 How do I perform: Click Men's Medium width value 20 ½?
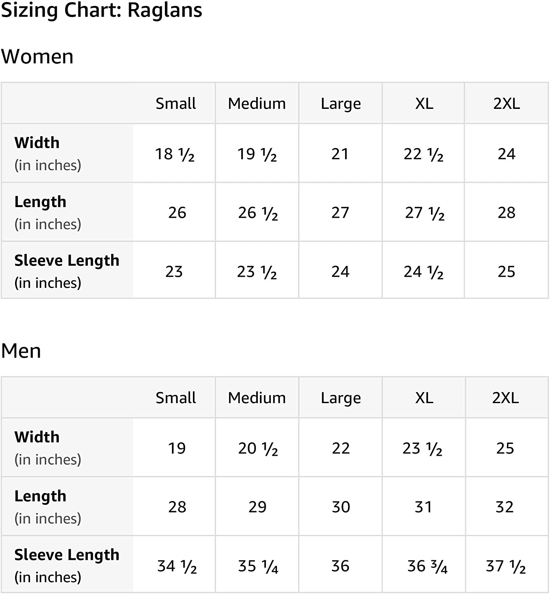[257, 448]
